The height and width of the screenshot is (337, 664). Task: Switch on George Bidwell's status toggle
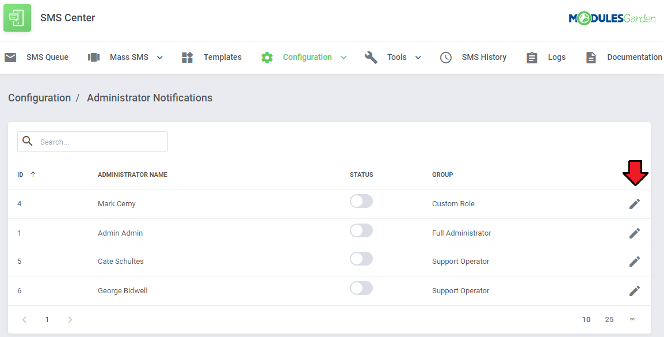(361, 288)
